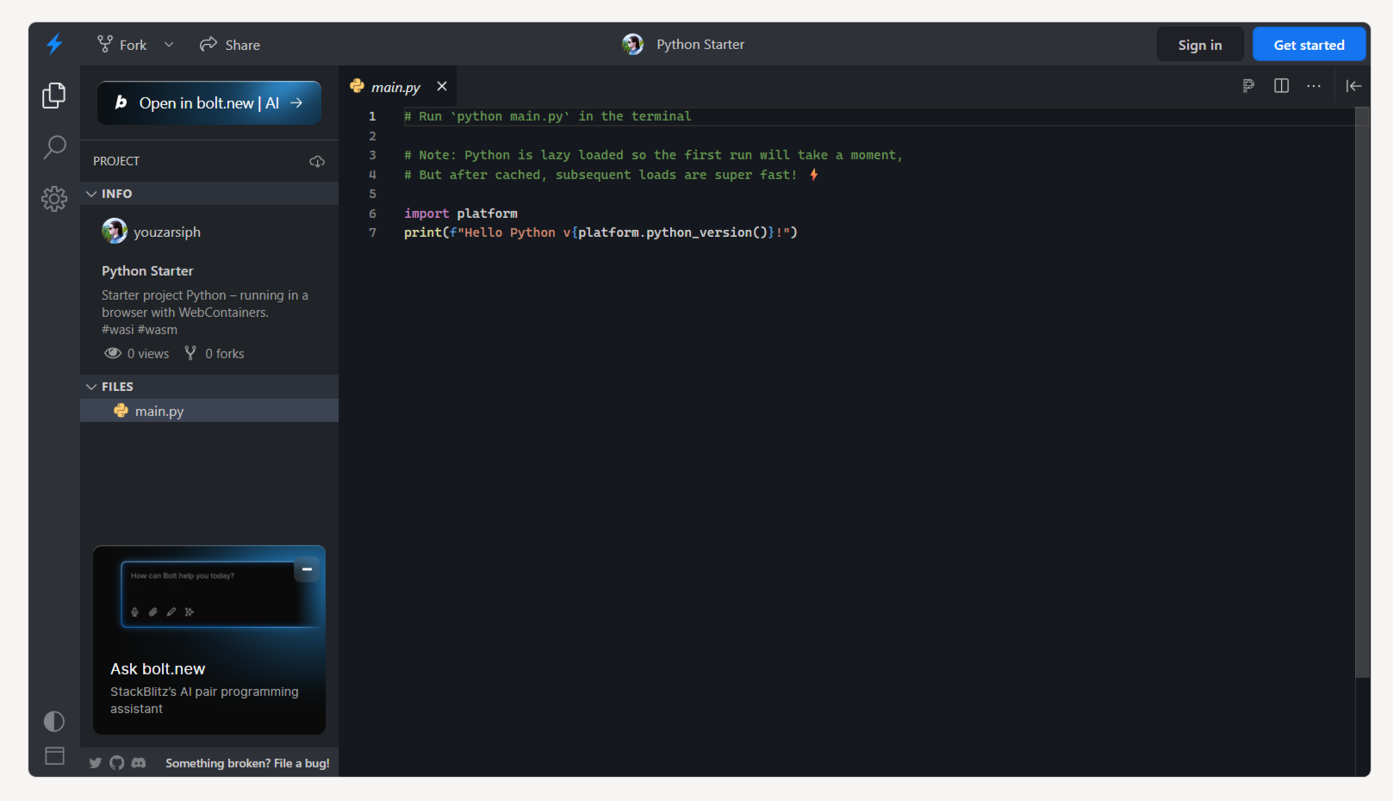This screenshot has width=1393, height=801.
Task: Click the StackBlitz lightning bolt logo
Action: (54, 44)
